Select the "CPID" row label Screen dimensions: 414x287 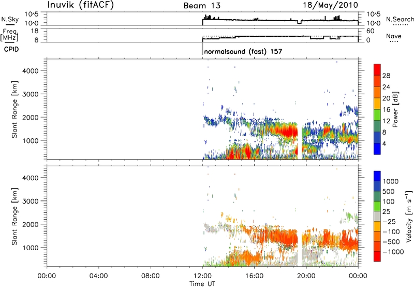tap(11, 49)
